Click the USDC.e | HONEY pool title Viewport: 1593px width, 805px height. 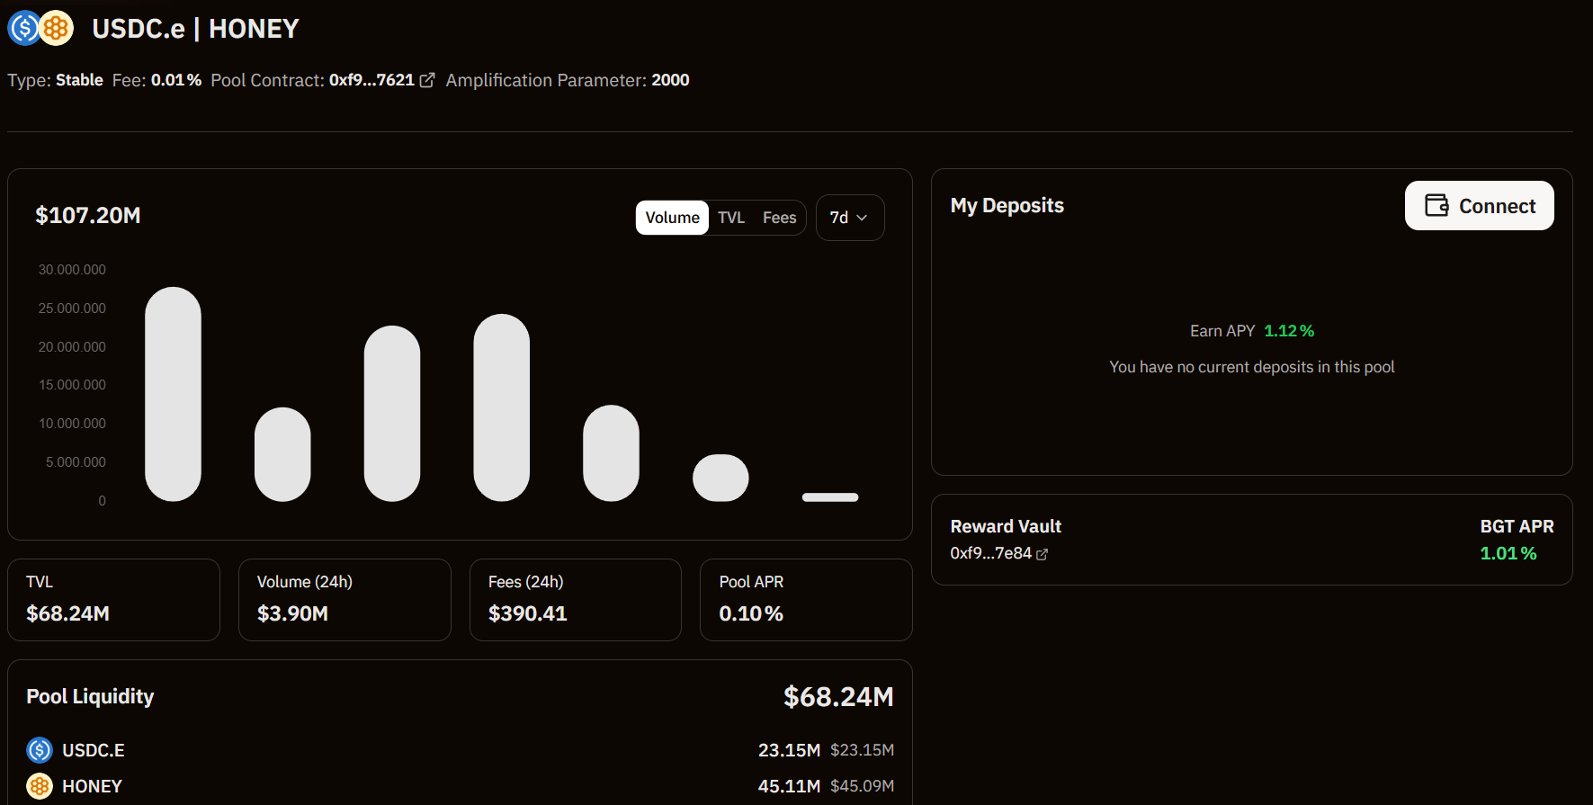coord(195,29)
